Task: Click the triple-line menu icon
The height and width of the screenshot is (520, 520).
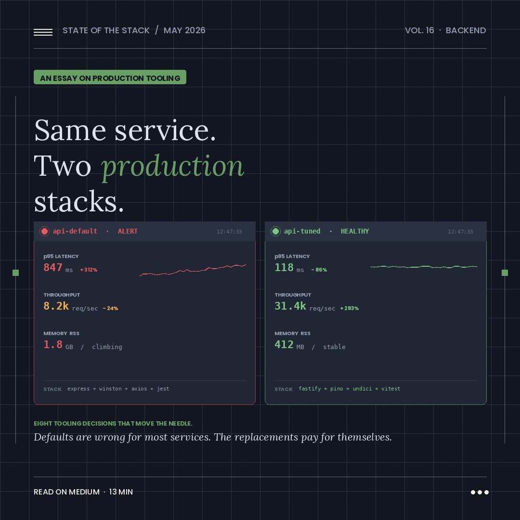Action: tap(43, 32)
